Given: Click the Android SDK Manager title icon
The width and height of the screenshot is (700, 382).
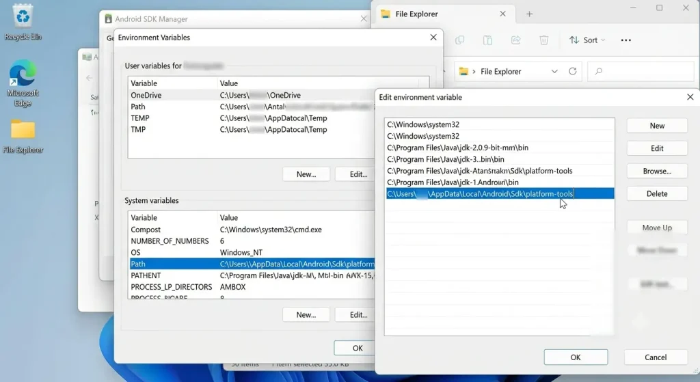Looking at the screenshot, I should (x=108, y=18).
